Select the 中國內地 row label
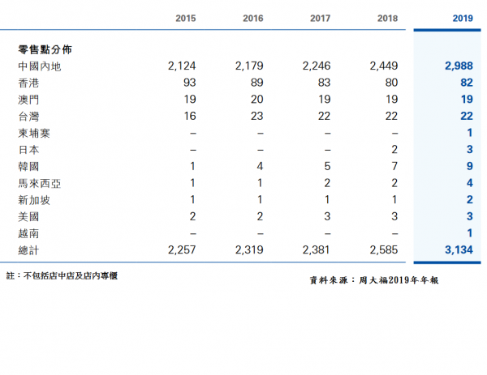The width and height of the screenshot is (487, 375). coord(40,66)
